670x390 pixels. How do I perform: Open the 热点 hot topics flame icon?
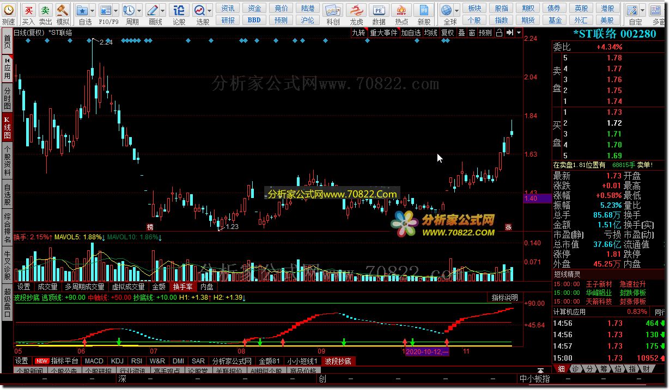point(401,10)
